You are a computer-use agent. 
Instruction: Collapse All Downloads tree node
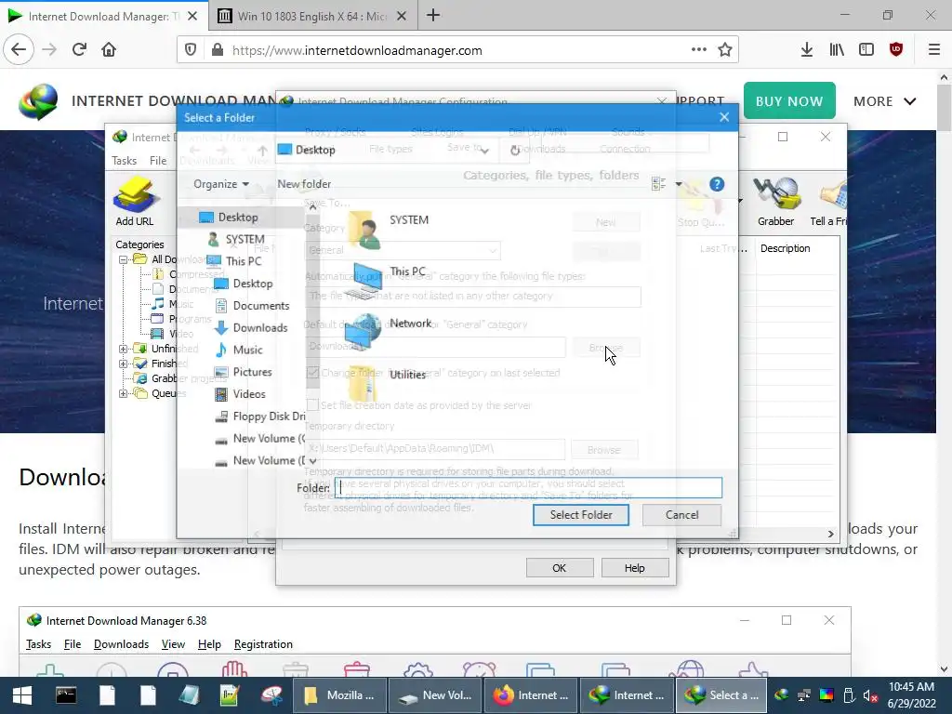124,259
